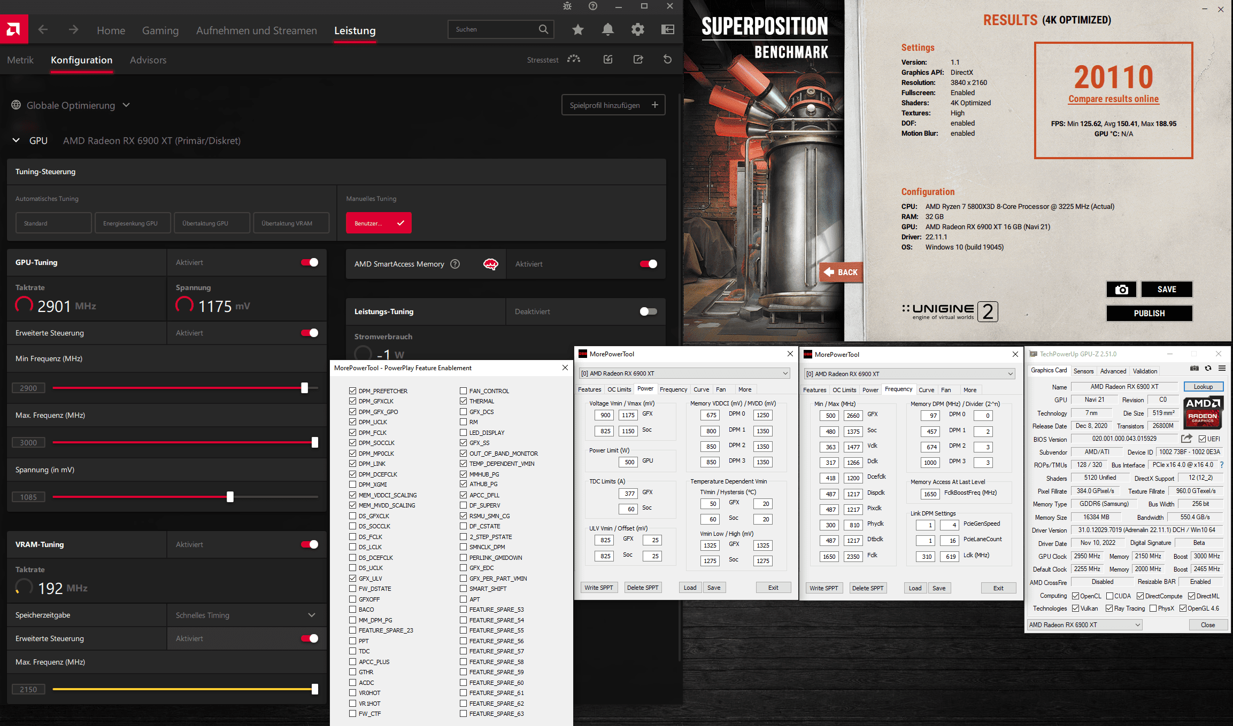Screen dimensions: 1233x726
Task: Check the FAN_CONTROL feature checkbox
Action: point(463,391)
